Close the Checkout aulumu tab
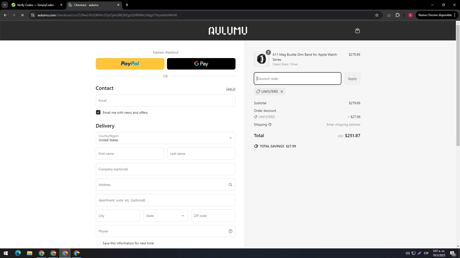This screenshot has width=460, height=258. (118, 5)
